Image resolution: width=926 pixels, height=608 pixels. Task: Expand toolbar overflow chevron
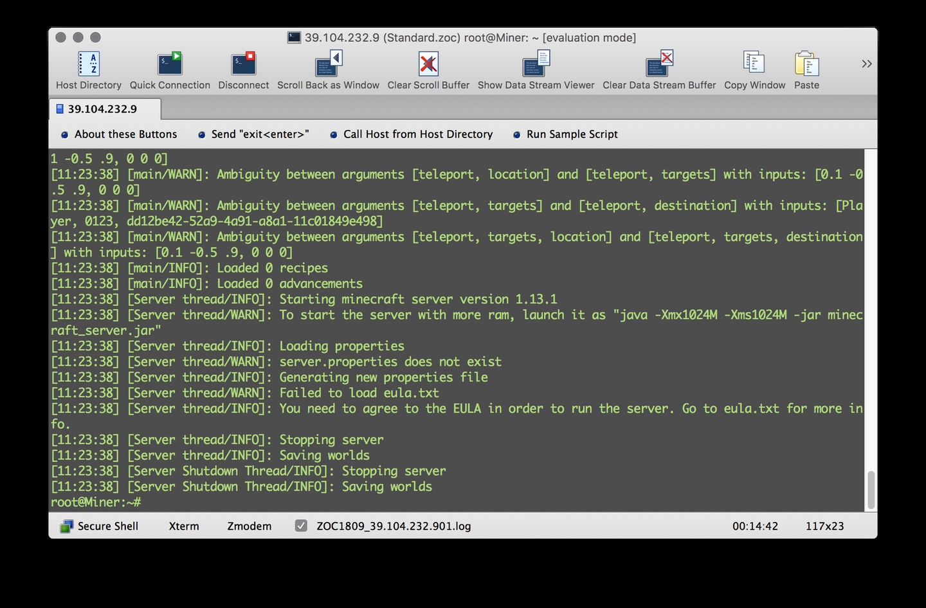click(867, 64)
